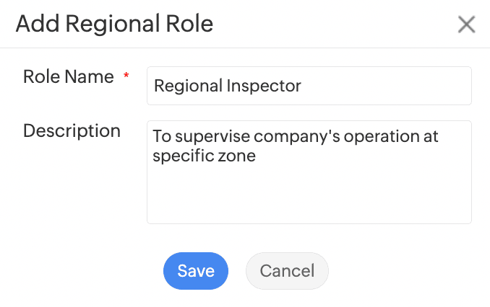Cancel adding the regional role

tap(287, 270)
